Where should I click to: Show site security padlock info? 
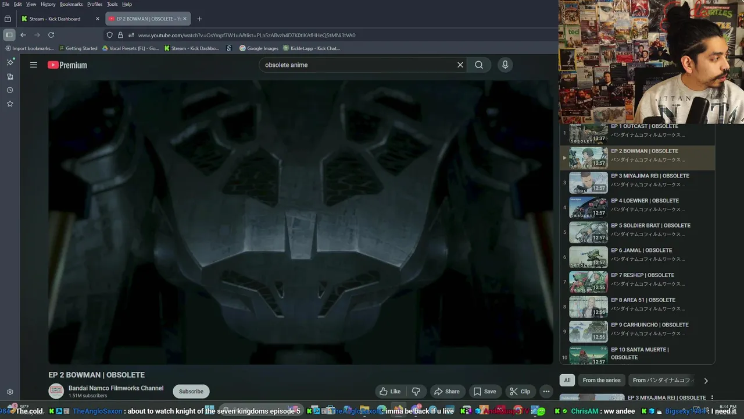[x=120, y=35]
